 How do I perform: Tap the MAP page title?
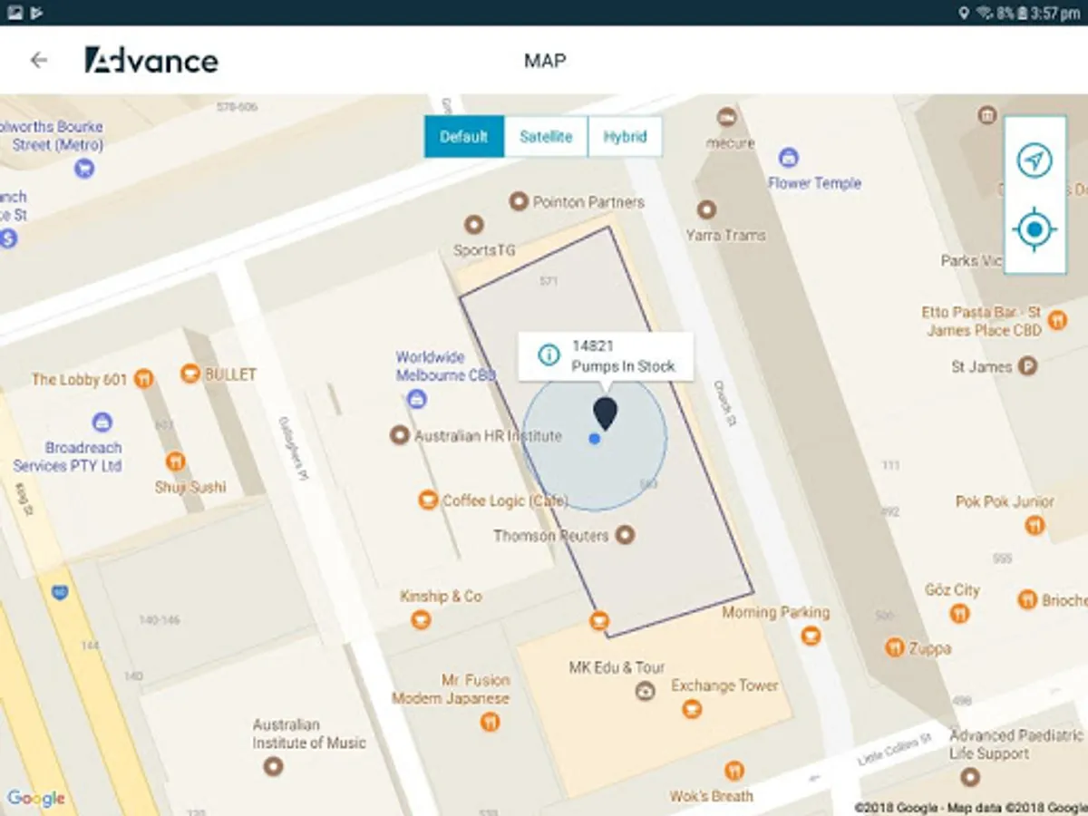coord(545,61)
